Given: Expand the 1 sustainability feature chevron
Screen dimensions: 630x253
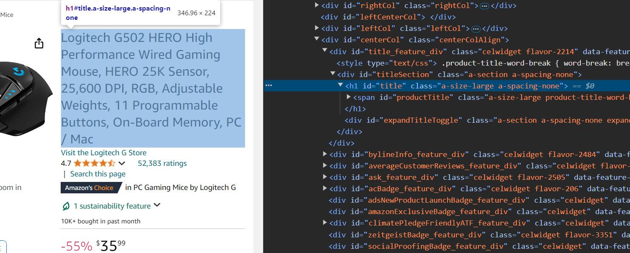Looking at the screenshot, I should (x=157, y=206).
